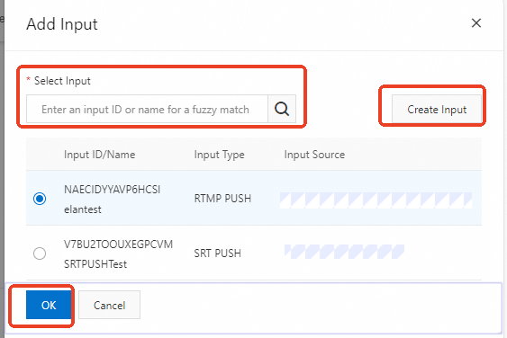Click the Create Input button

click(x=437, y=109)
